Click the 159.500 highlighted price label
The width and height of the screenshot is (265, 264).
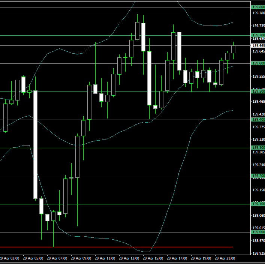(258, 91)
